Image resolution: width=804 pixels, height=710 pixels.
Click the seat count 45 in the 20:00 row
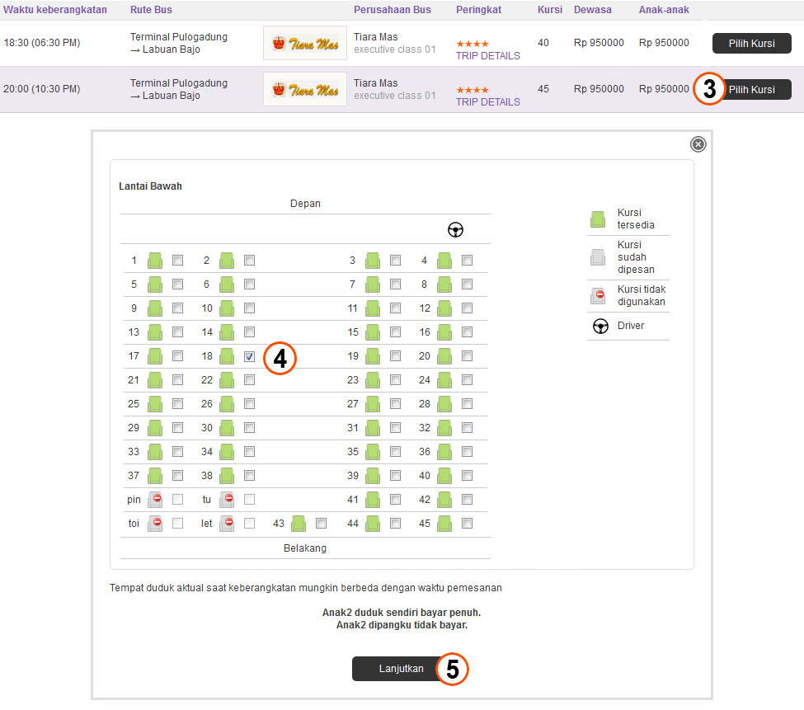tap(543, 89)
